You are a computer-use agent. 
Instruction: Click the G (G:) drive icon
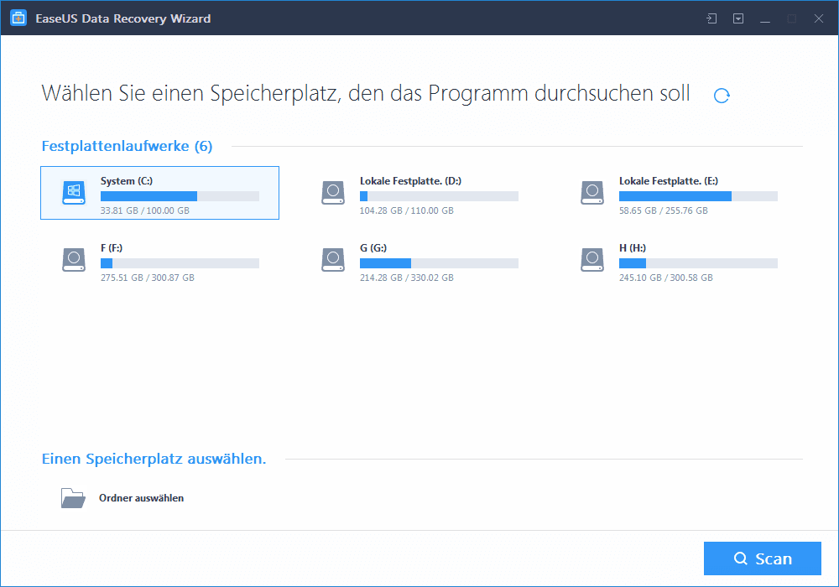(333, 260)
